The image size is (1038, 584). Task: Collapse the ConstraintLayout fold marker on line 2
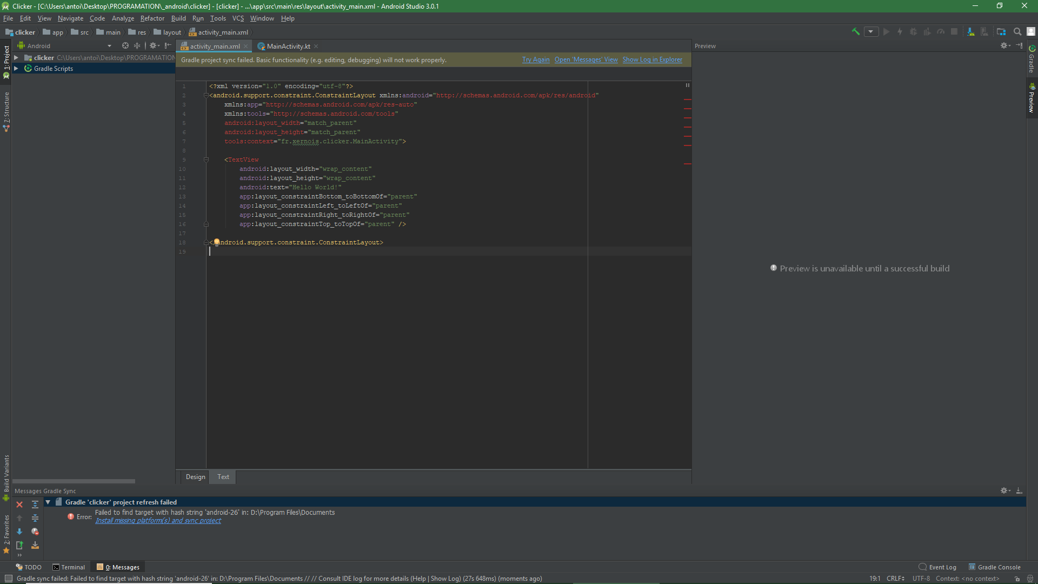coord(206,95)
